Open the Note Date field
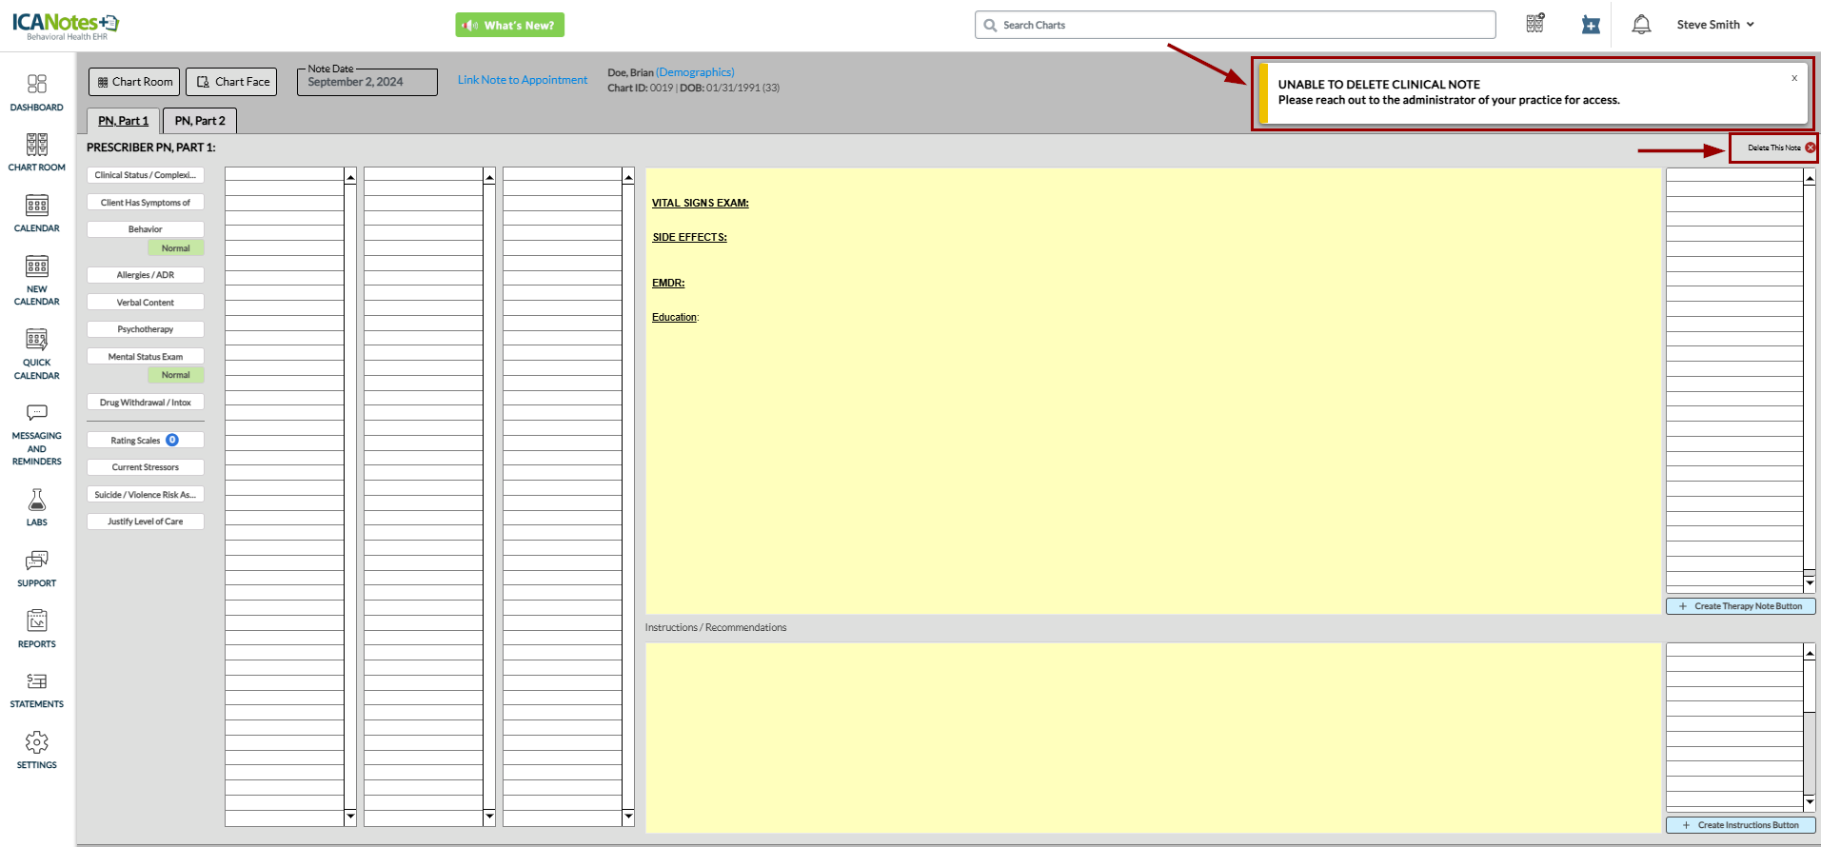The width and height of the screenshot is (1821, 847). pyautogui.click(x=366, y=83)
